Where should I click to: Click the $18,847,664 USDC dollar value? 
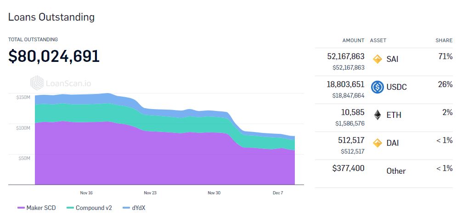(x=349, y=96)
